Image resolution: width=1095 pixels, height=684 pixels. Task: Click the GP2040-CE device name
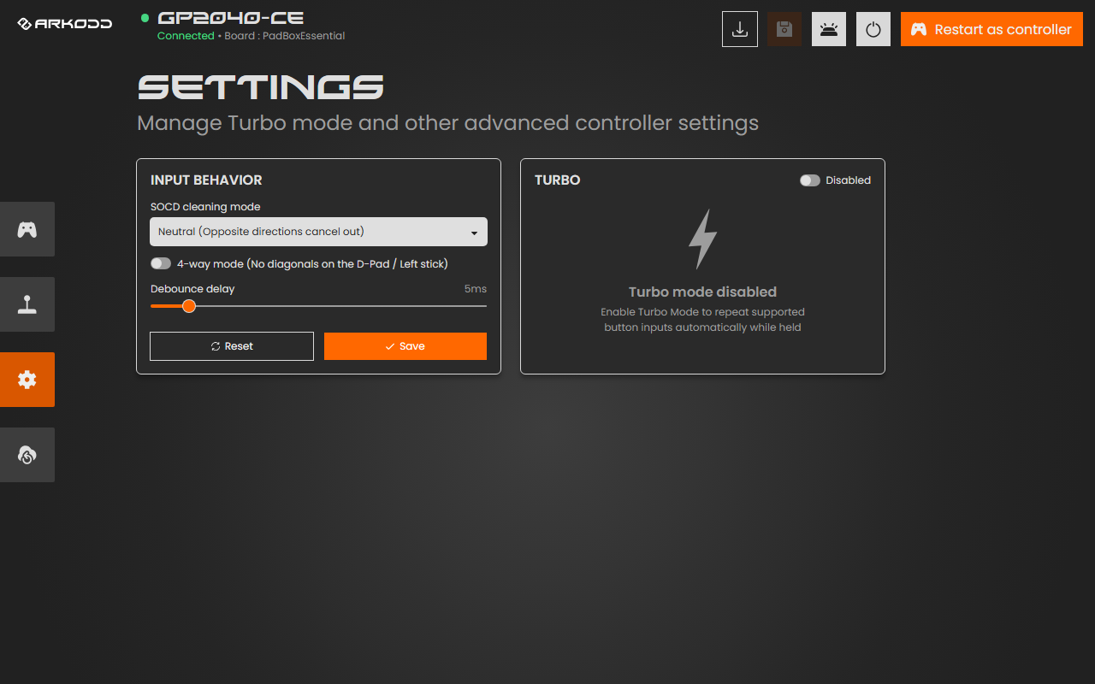tap(231, 17)
